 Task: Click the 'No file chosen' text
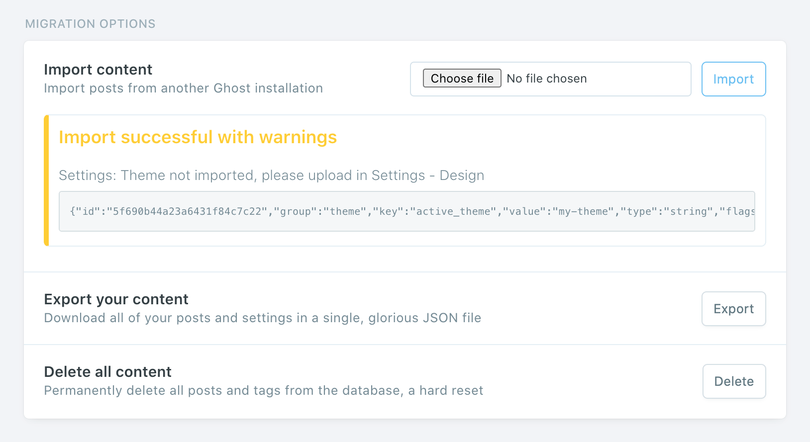pyautogui.click(x=546, y=79)
